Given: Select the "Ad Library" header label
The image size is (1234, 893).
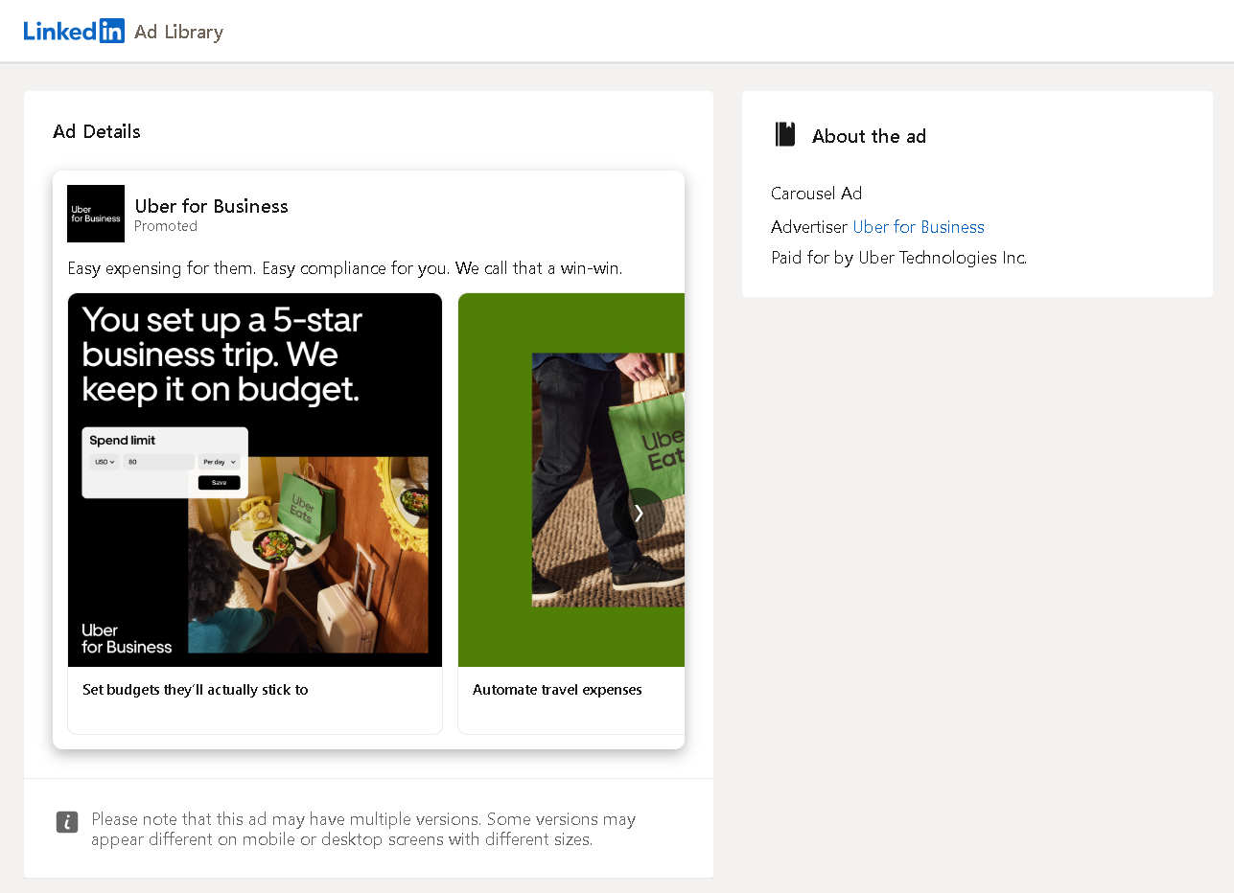Looking at the screenshot, I should (x=178, y=32).
